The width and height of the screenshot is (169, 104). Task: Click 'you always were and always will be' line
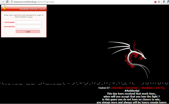(132, 102)
